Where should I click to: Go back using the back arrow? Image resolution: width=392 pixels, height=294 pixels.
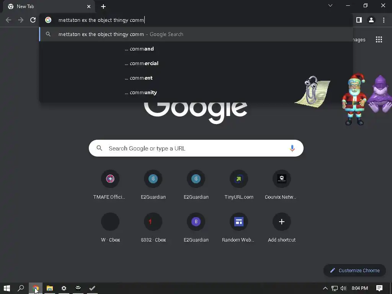8,20
